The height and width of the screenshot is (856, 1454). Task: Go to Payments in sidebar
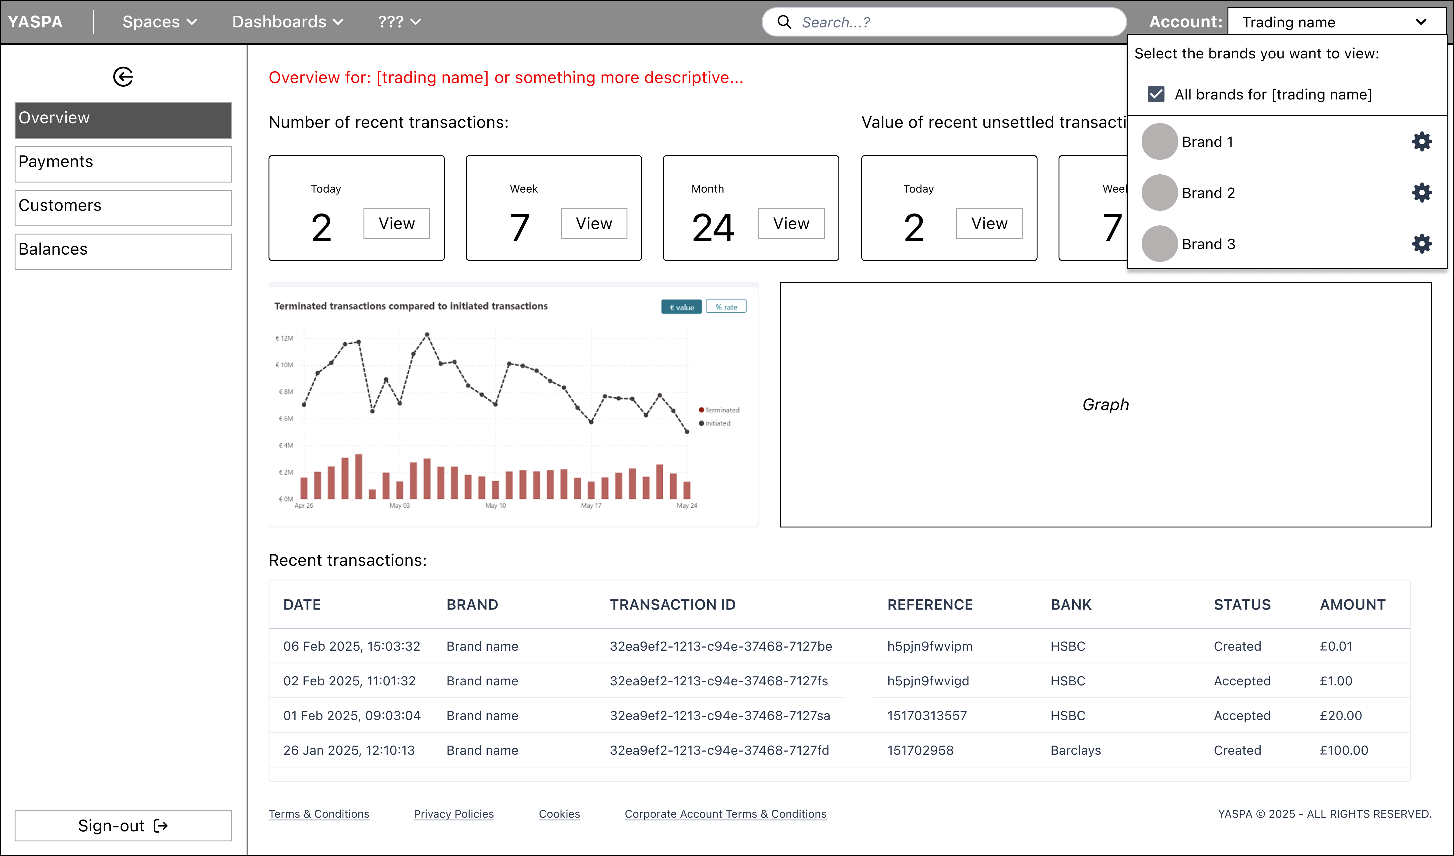[123, 164]
